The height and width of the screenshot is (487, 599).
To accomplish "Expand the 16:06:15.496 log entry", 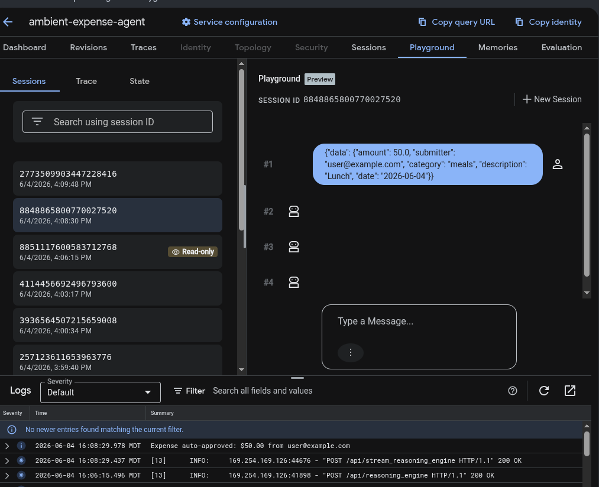I will click(7, 475).
